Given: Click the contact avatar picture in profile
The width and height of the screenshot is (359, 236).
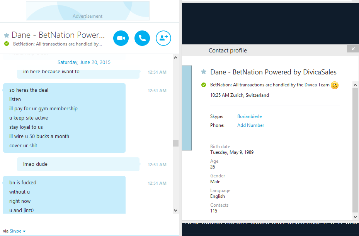Looking at the screenshot, I should (187, 108).
